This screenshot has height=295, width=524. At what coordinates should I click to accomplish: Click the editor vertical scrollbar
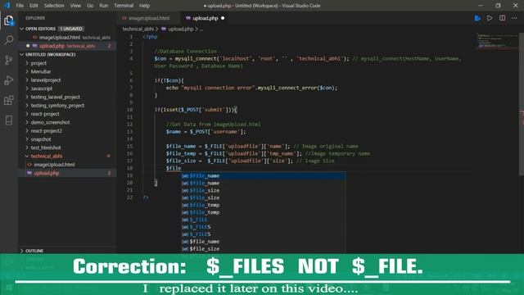click(522, 104)
